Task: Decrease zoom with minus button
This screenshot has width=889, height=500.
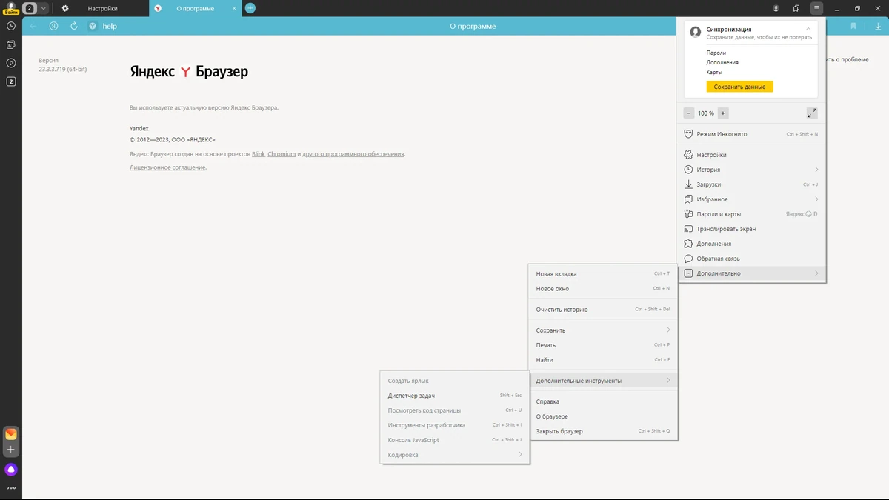Action: pyautogui.click(x=689, y=113)
